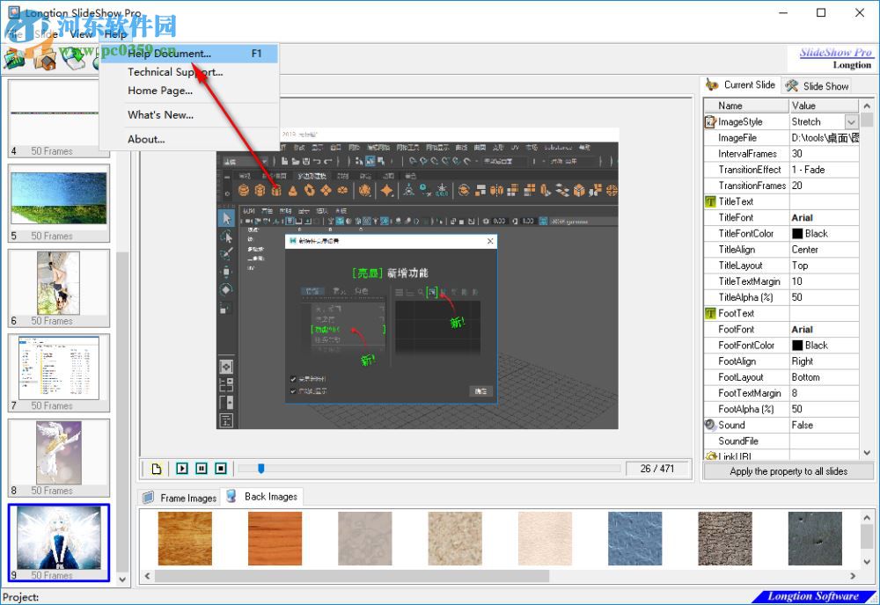Image resolution: width=880 pixels, height=605 pixels.
Task: Click the Sound property speaker icon
Action: point(711,425)
